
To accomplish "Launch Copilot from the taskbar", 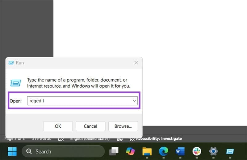I will [130, 151].
